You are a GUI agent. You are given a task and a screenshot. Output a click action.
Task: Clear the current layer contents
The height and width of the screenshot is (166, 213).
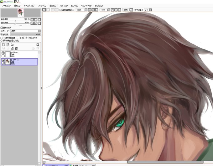pyautogui.click(x=12, y=49)
